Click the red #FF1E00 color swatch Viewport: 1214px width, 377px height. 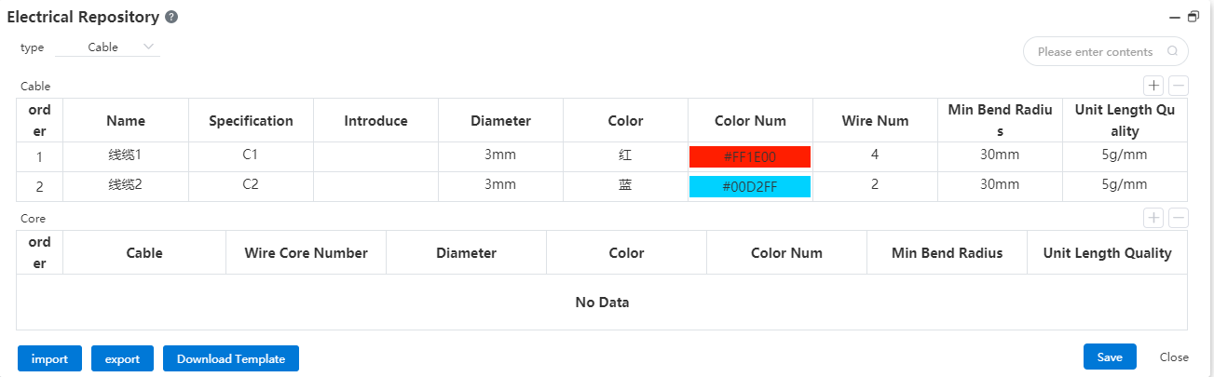pyautogui.click(x=749, y=156)
